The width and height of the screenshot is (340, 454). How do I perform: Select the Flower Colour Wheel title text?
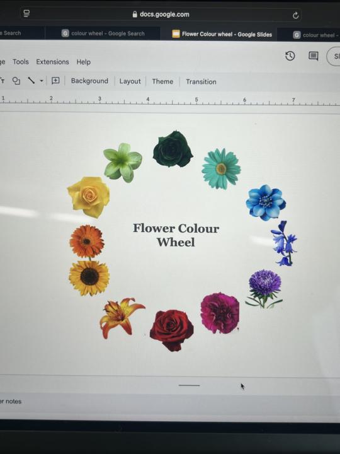coord(176,235)
